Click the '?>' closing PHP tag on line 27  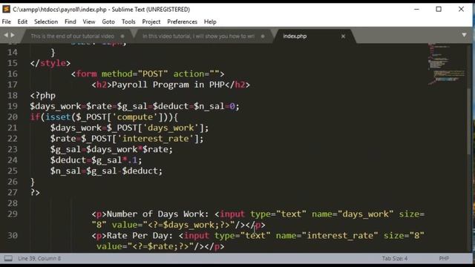click(35, 192)
